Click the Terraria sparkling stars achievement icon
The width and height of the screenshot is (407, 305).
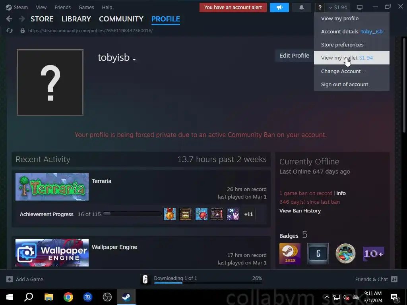[233, 214]
